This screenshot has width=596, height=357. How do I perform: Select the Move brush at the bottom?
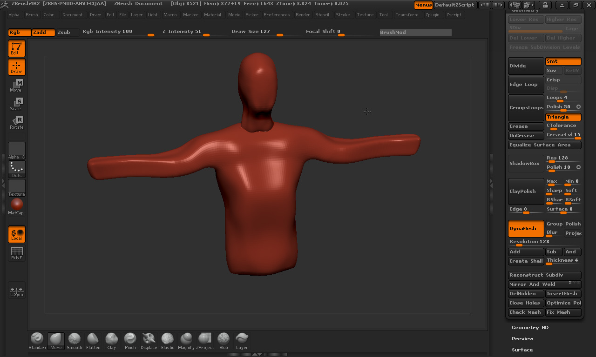point(56,341)
